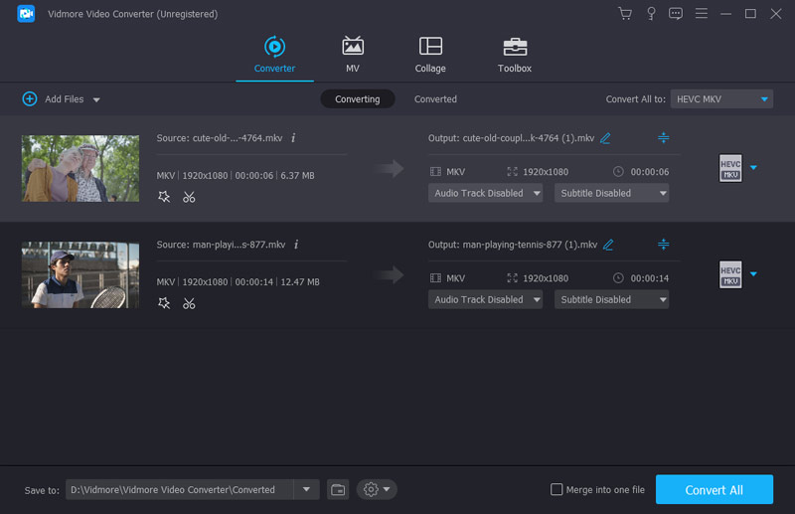Open the Collage tab

coord(430,55)
